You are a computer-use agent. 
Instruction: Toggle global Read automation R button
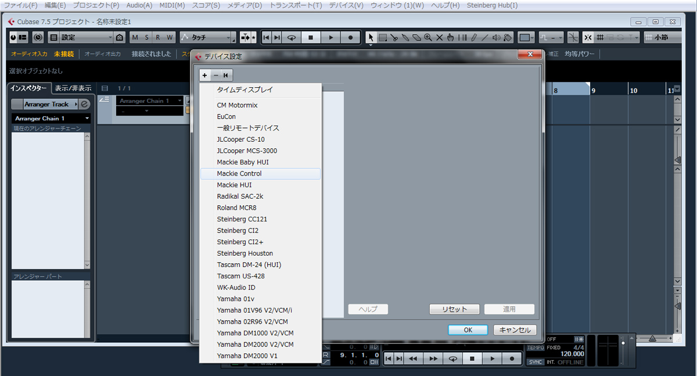point(159,37)
